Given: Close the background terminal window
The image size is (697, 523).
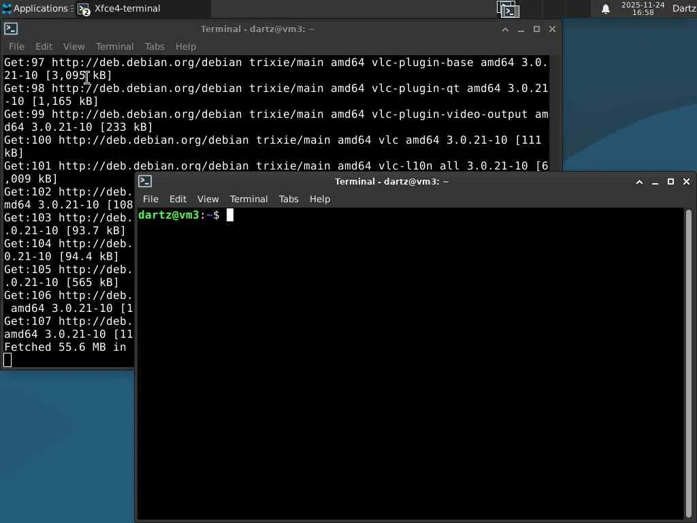Looking at the screenshot, I should (552, 29).
